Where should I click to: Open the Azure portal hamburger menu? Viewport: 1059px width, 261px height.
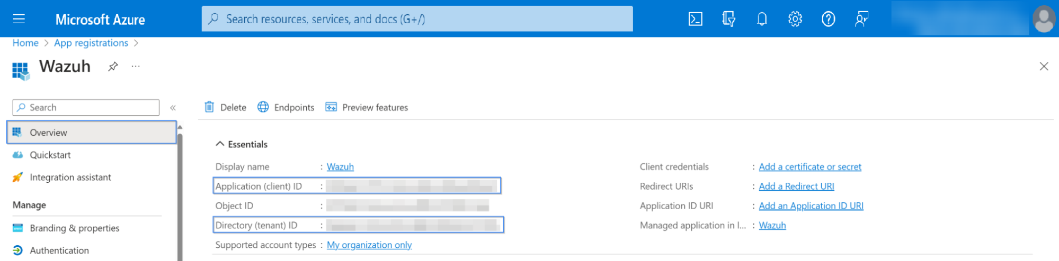tap(19, 19)
